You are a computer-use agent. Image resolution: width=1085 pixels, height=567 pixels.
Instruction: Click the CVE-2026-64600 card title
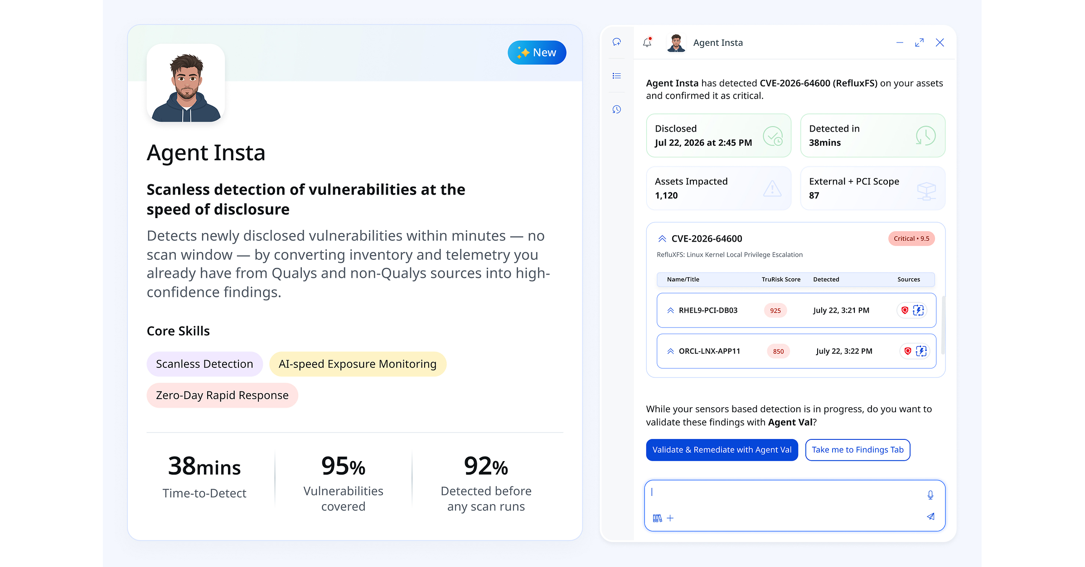point(707,238)
